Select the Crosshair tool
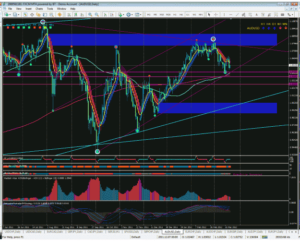 (x=216, y=14)
